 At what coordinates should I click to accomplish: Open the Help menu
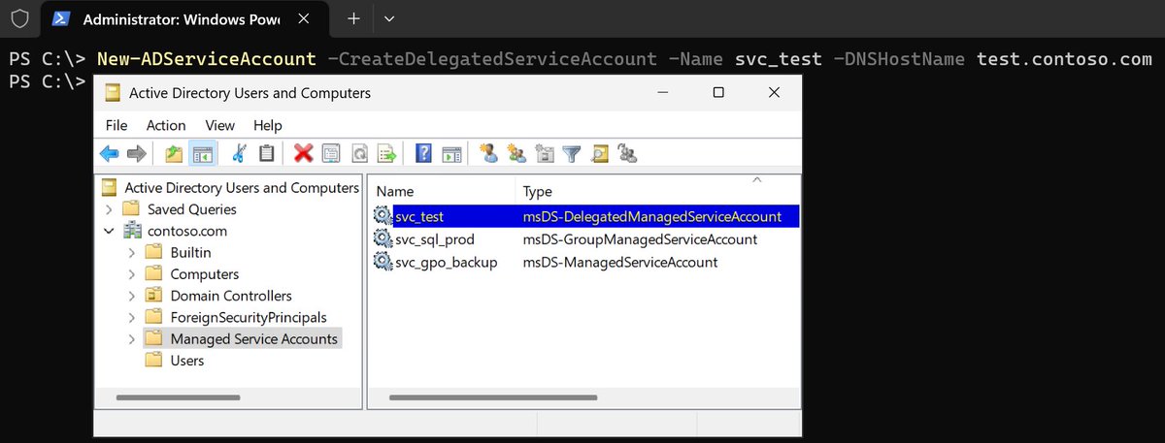268,125
